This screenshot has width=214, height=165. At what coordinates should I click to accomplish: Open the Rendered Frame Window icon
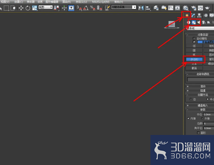click(x=200, y=8)
